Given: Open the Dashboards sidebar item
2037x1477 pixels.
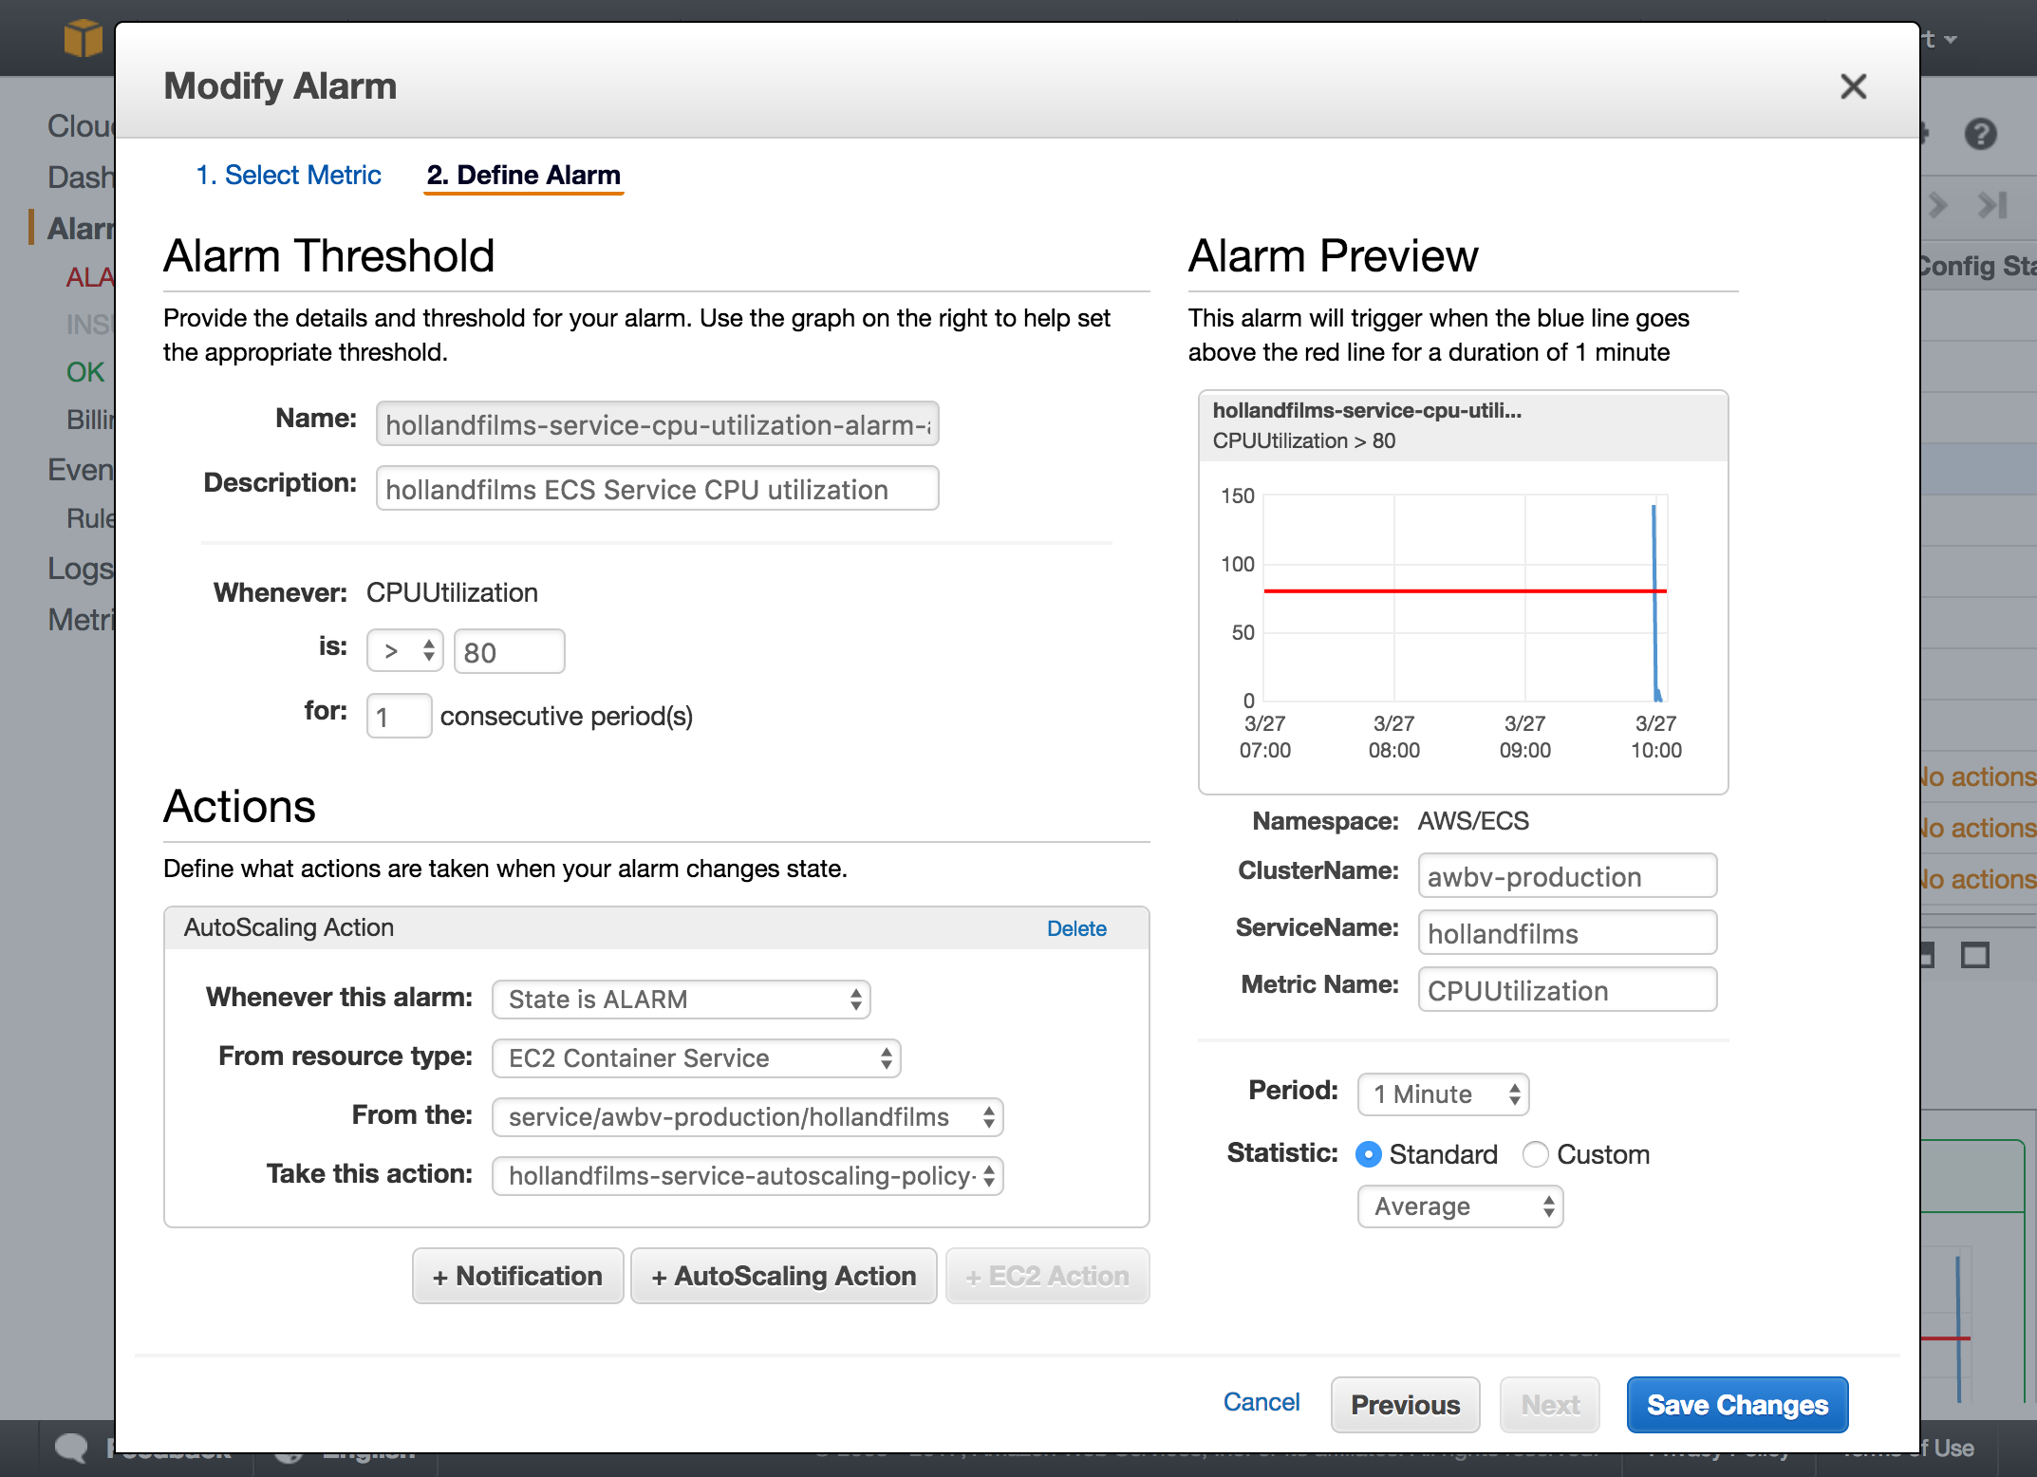Looking at the screenshot, I should [x=82, y=178].
